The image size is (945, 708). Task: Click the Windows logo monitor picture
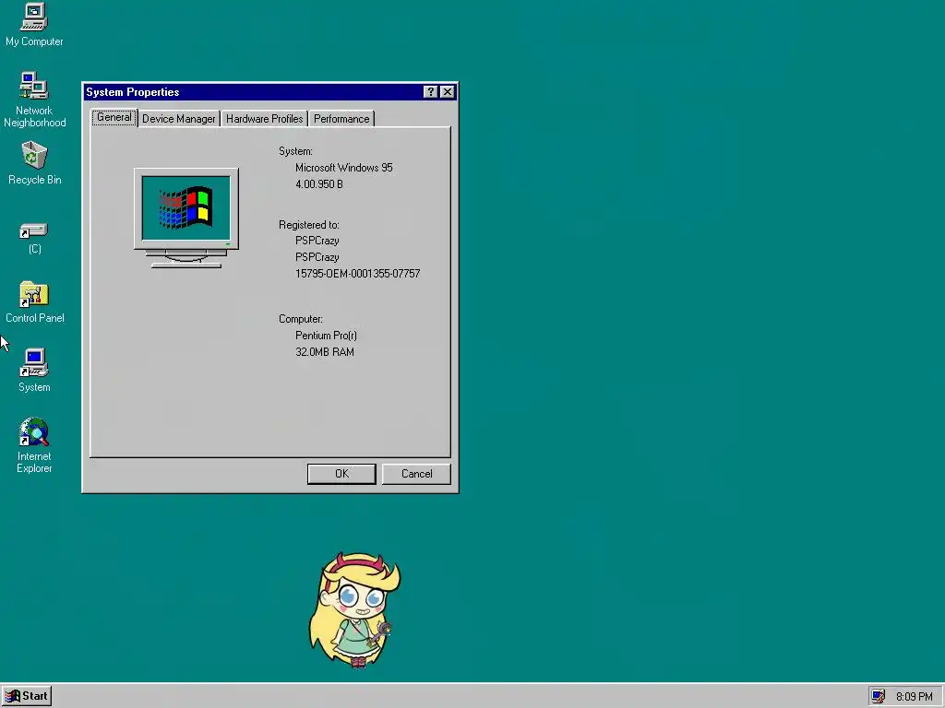coord(186,218)
